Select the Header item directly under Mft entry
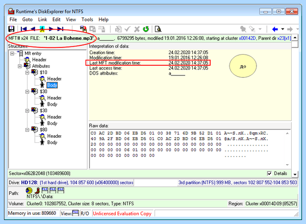The height and width of the screenshot is (224, 306). tap(39, 60)
